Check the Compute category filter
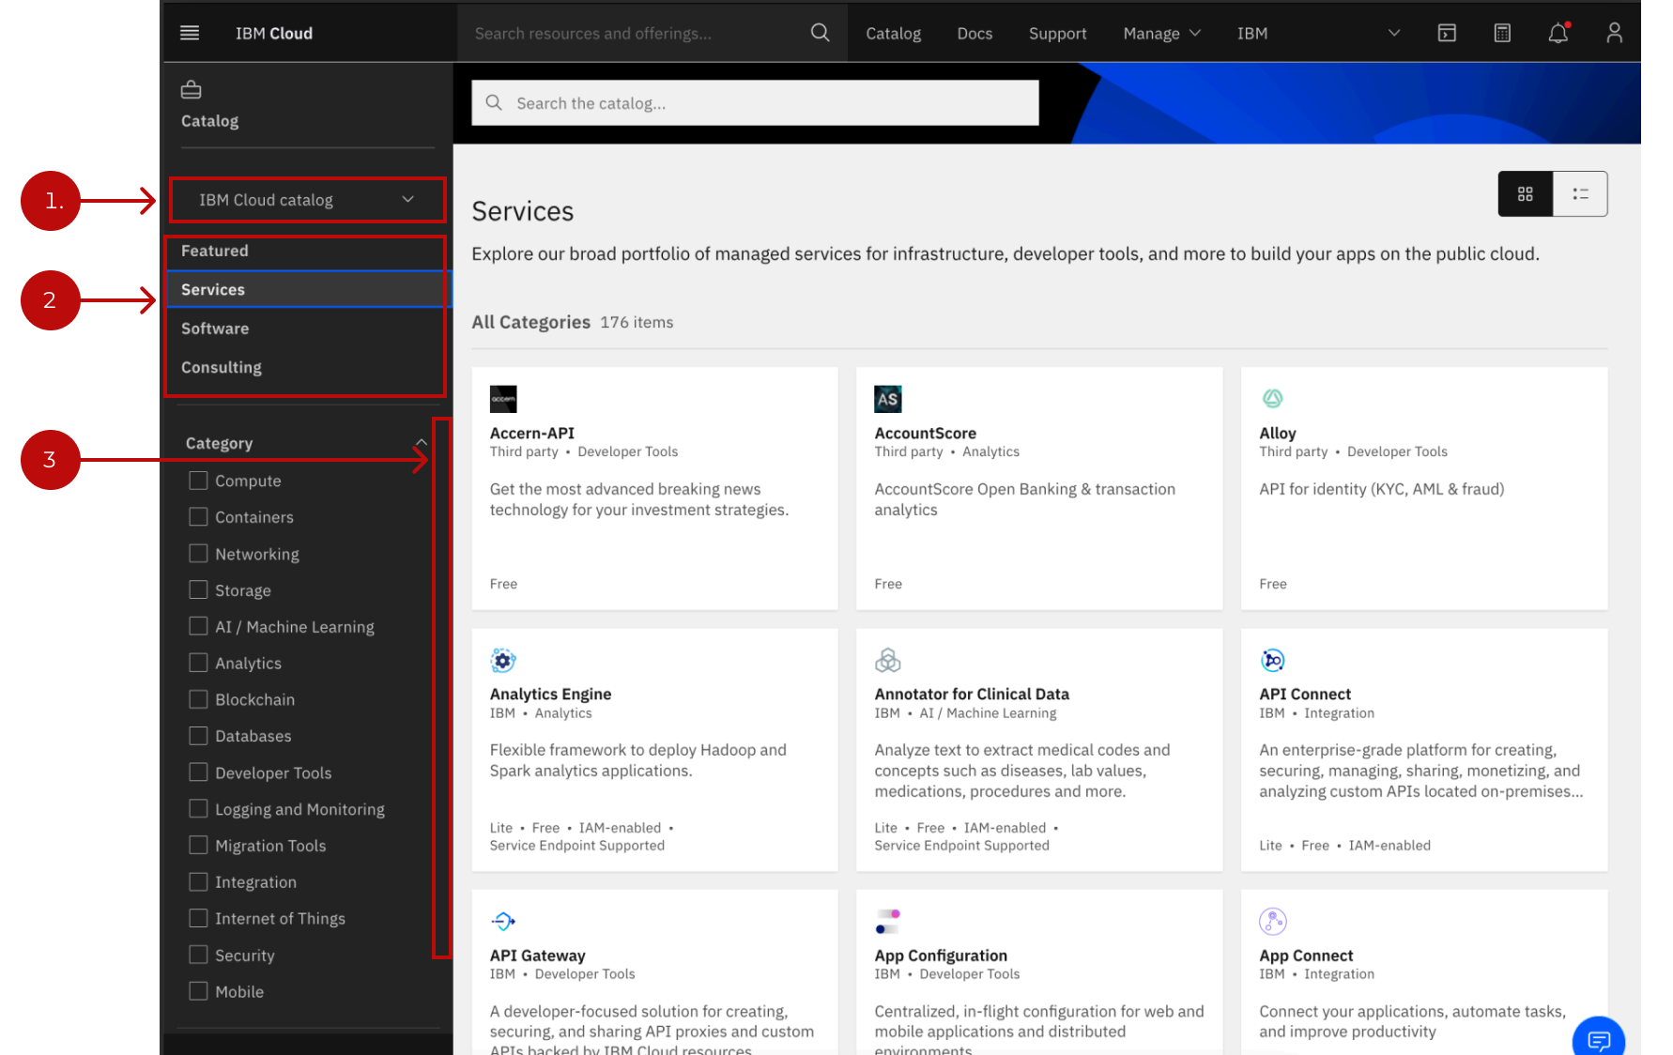The height and width of the screenshot is (1055, 1673). pos(198,481)
